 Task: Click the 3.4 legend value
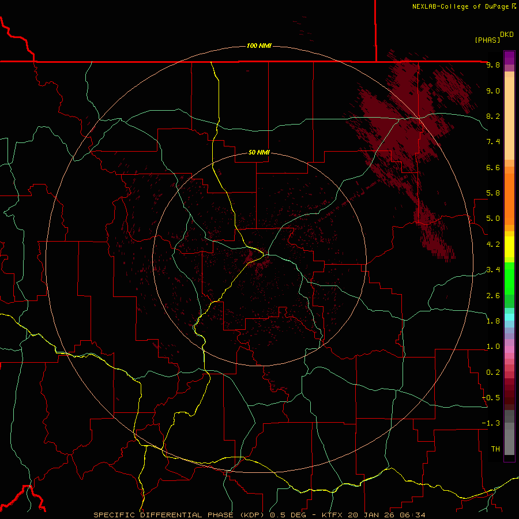(x=493, y=269)
